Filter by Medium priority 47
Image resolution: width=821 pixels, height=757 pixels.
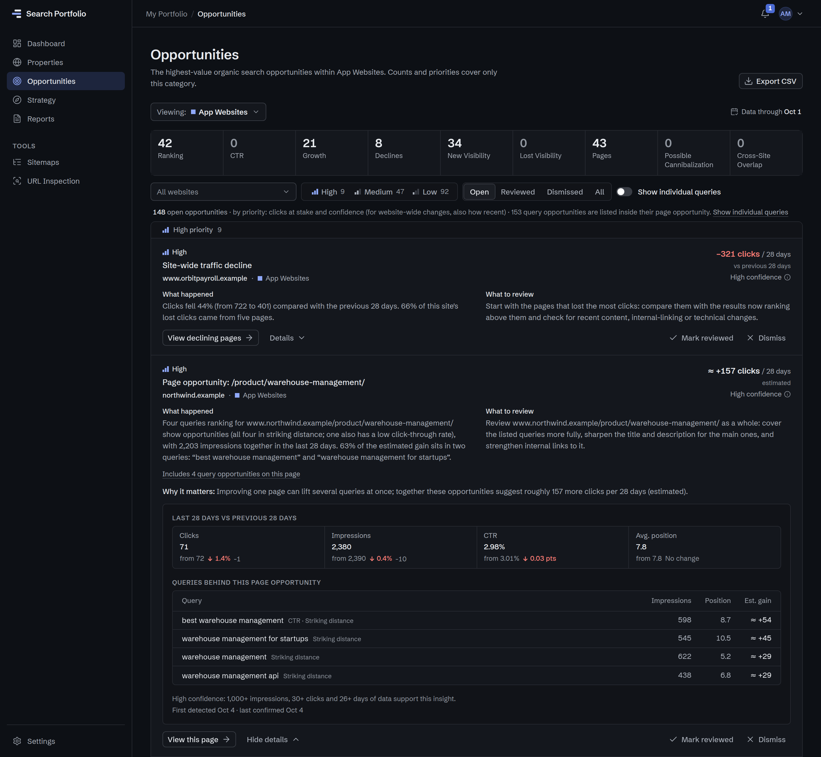pos(379,192)
